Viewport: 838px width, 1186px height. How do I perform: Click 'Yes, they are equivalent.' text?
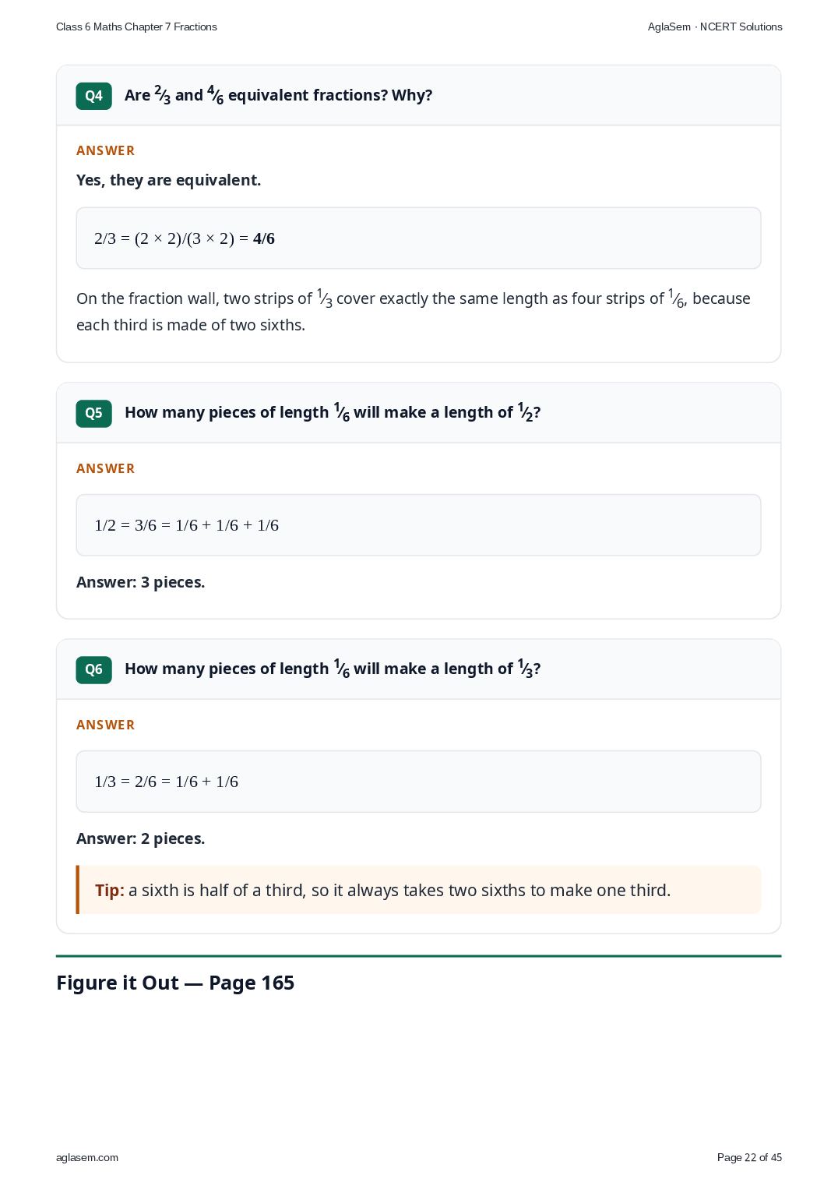coord(168,180)
